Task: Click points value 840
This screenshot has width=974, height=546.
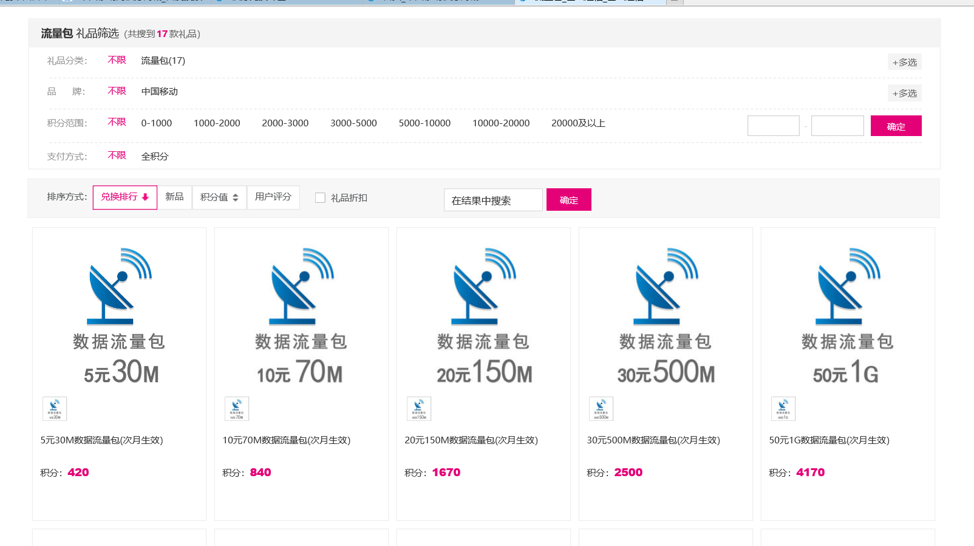Action: click(261, 473)
